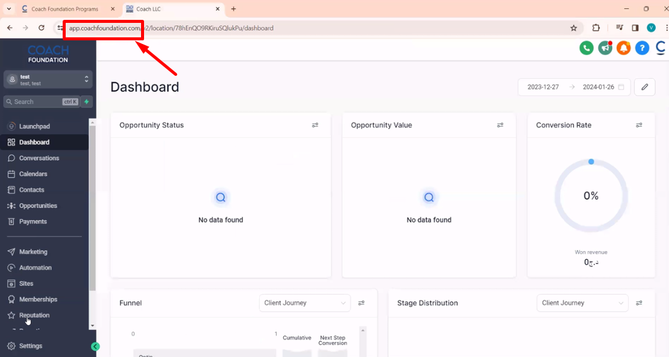The height and width of the screenshot is (357, 669).
Task: Open the Funnel Client Journey dropdown
Action: (304, 303)
